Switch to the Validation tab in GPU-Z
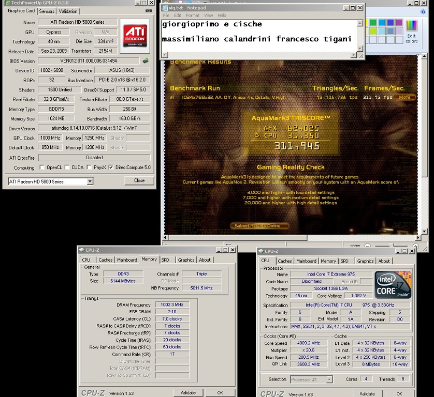434x397 pixels. click(68, 11)
